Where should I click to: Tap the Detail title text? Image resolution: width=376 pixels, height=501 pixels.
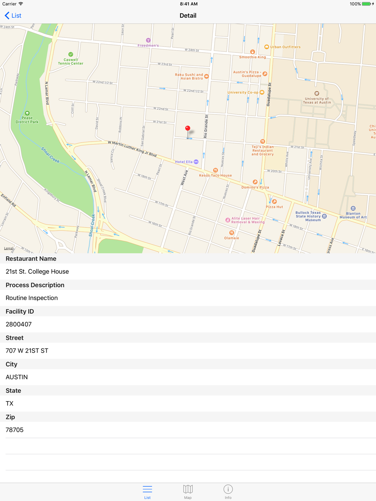[188, 15]
